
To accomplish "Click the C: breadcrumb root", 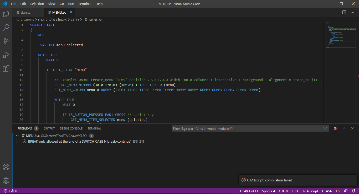I will (x=18, y=20).
